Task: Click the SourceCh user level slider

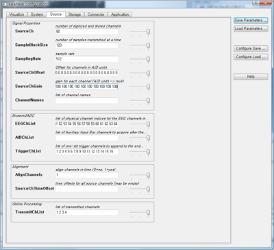Action: tap(140, 32)
